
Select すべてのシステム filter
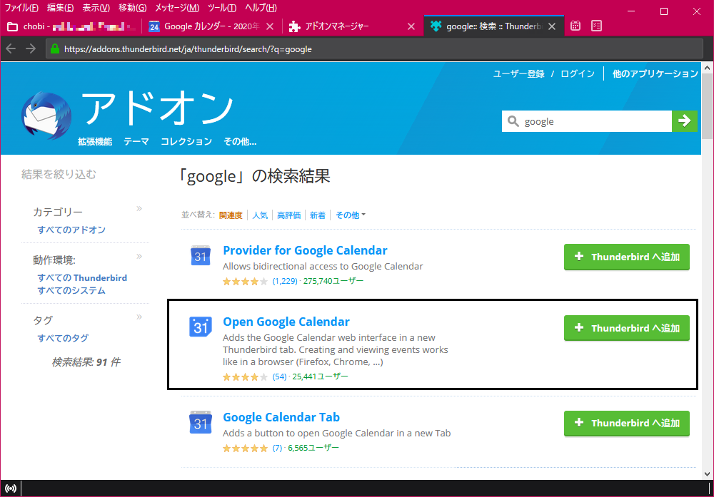[71, 290]
